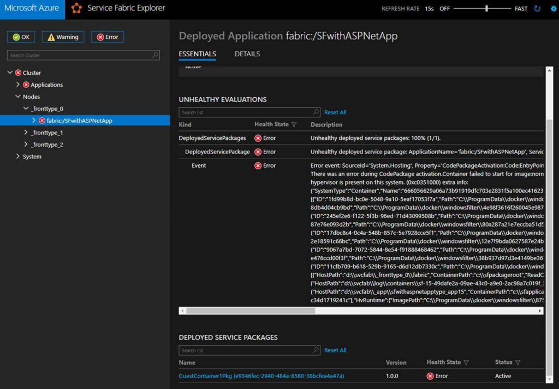Viewport: 559px width, 389px height.
Task: Open Health State filter in Unhealthy Evaluations
Action: (294, 125)
